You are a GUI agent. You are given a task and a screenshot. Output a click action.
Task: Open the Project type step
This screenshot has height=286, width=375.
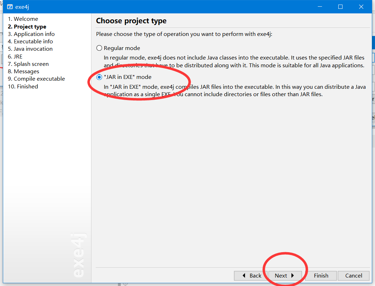[27, 26]
